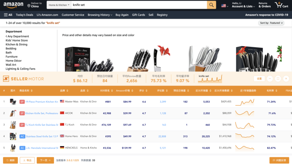Expand Seller Motor panel to fullscreen
The width and height of the screenshot is (292, 165).
click(278, 79)
